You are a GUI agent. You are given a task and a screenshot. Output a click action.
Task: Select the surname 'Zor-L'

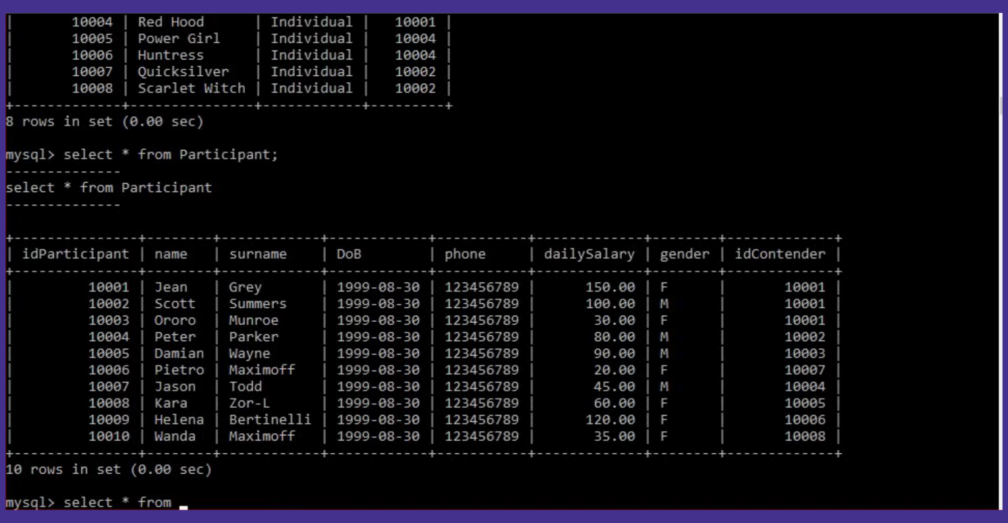point(249,402)
